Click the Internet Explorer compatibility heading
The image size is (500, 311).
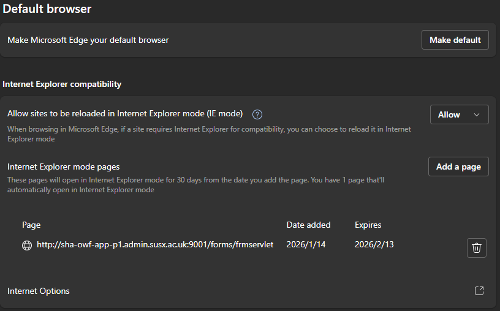coord(62,84)
